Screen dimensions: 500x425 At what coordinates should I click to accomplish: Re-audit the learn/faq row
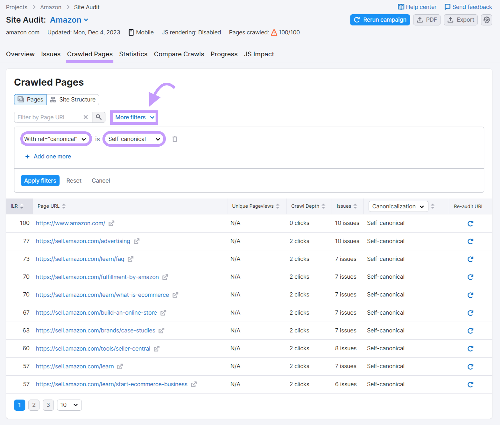[x=470, y=259]
